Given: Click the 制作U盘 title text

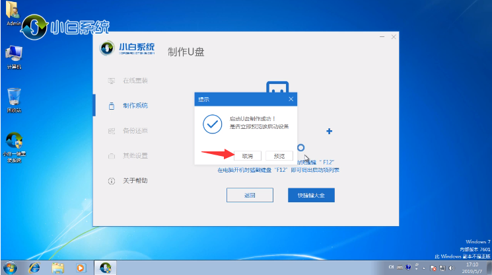Looking at the screenshot, I should pos(186,52).
